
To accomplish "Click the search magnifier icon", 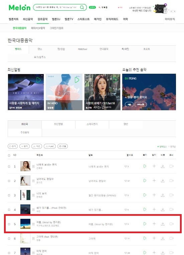I will point(82,7).
